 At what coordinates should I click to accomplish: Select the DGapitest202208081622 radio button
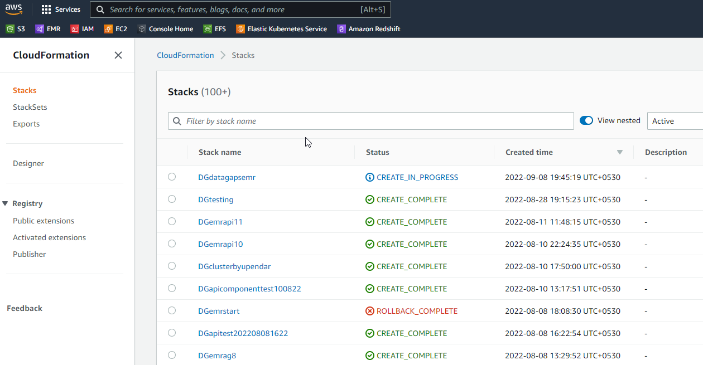click(172, 333)
